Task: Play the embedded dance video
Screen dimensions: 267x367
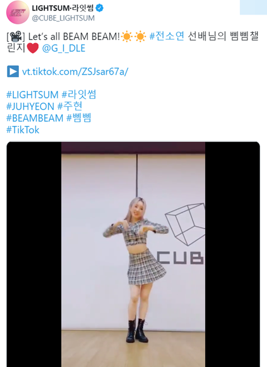Action: pyautogui.click(x=133, y=254)
